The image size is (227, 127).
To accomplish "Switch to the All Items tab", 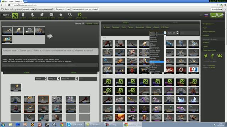I will (x=106, y=27).
